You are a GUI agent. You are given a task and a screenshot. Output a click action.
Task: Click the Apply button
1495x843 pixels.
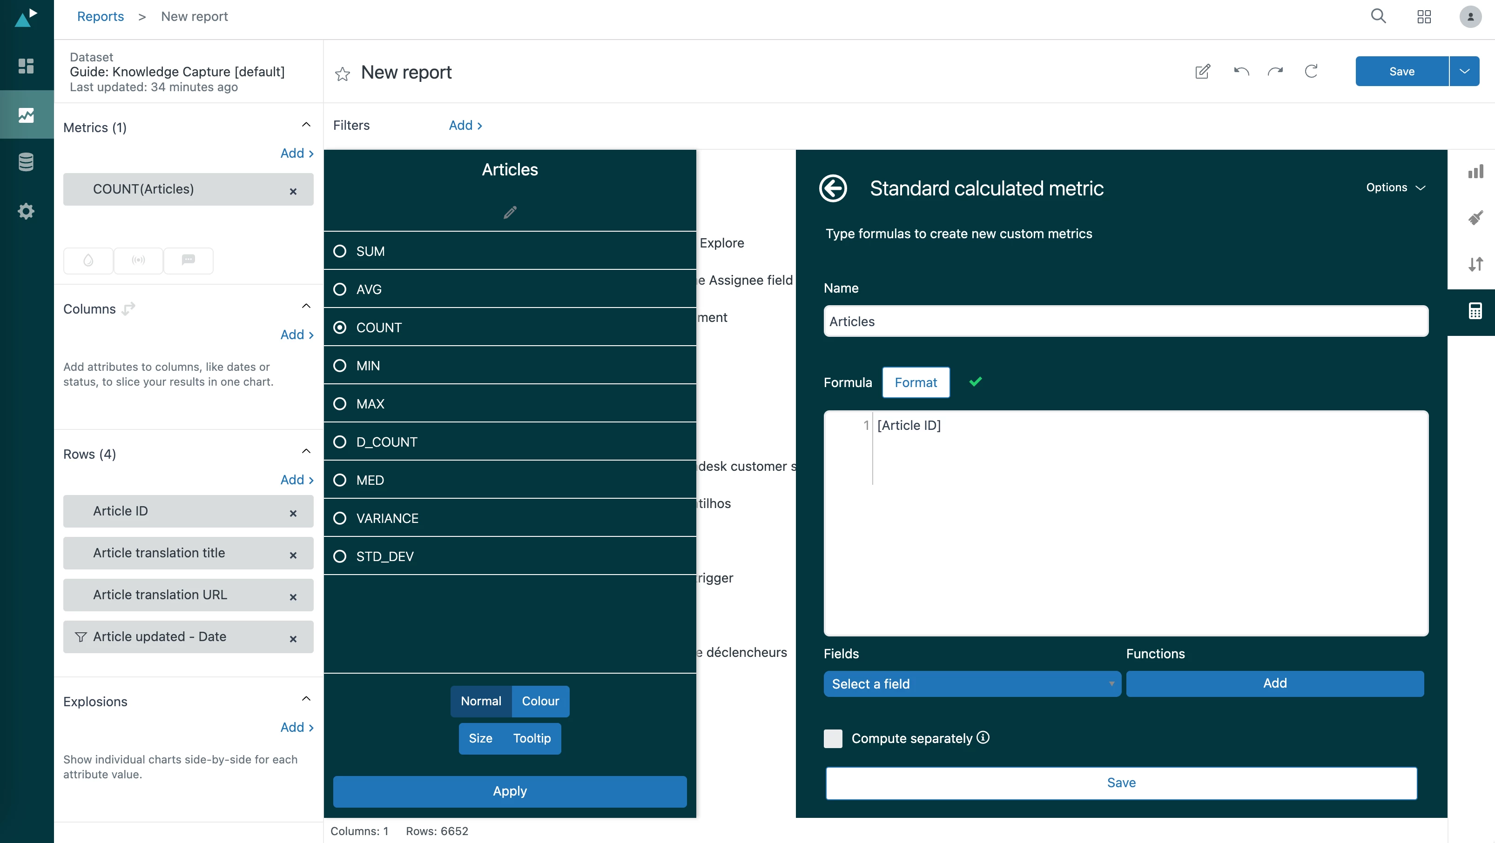tap(510, 791)
